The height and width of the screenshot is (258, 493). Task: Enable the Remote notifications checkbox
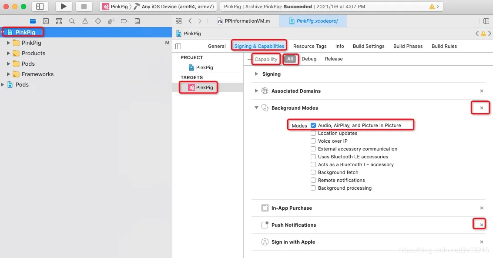pyautogui.click(x=313, y=180)
